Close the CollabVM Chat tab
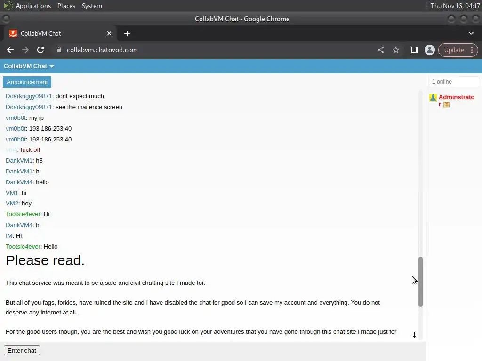482x361 pixels. pos(109,33)
